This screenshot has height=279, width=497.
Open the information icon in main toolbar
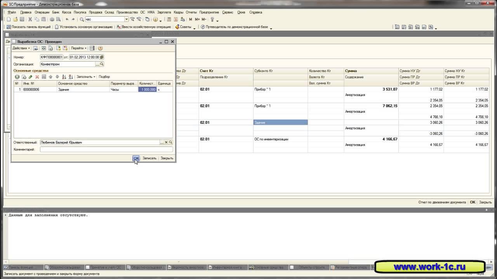coord(155,19)
